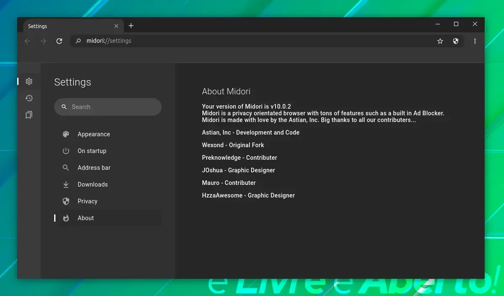Image resolution: width=504 pixels, height=296 pixels.
Task: Open the bookmarks icon in the sidebar
Action: (x=29, y=115)
